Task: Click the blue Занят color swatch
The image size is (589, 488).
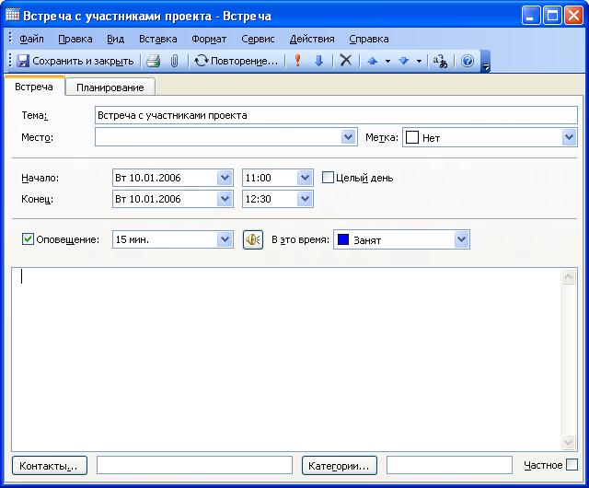Action: (343, 239)
